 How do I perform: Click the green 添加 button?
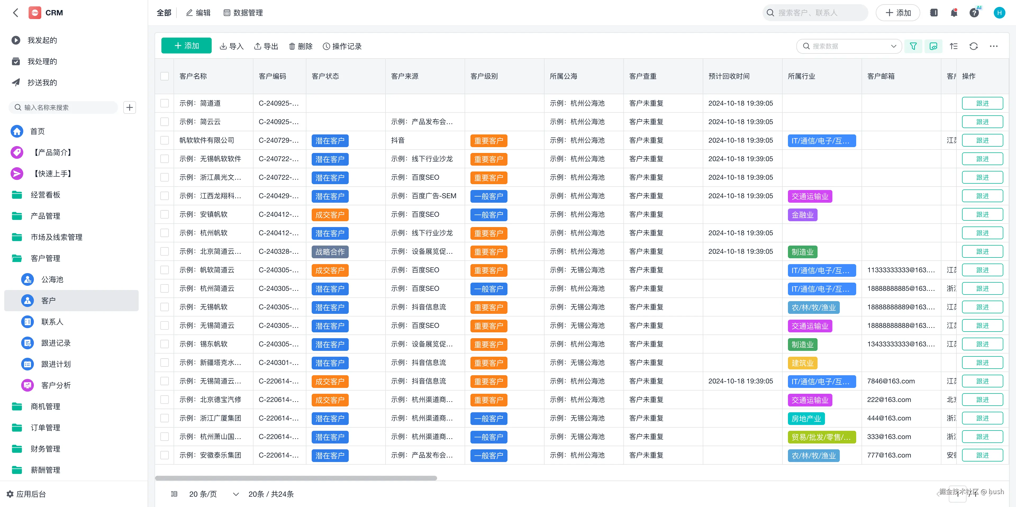[x=186, y=46]
